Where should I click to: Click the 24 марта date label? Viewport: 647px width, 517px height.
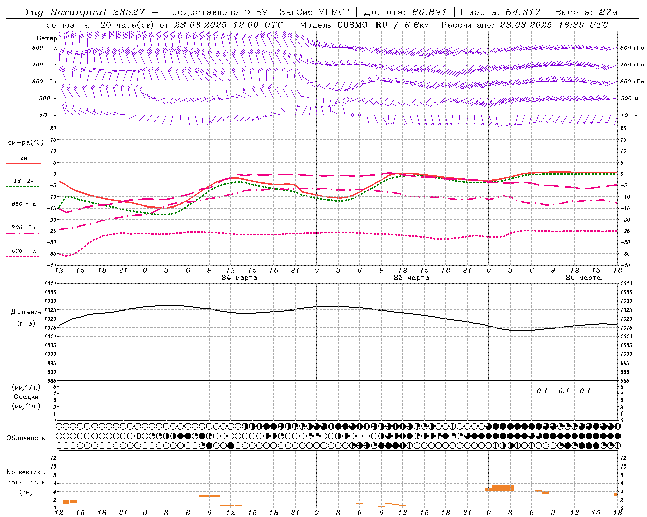(240, 278)
